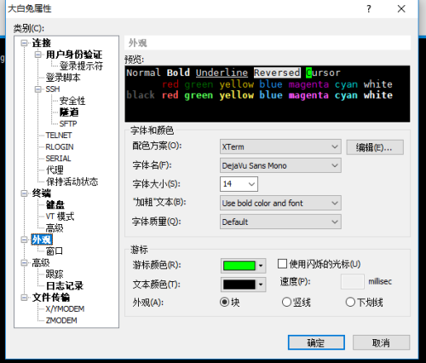Collapse the 外观 tree node
Image resolution: width=426 pixels, height=363 pixels.
(25, 239)
